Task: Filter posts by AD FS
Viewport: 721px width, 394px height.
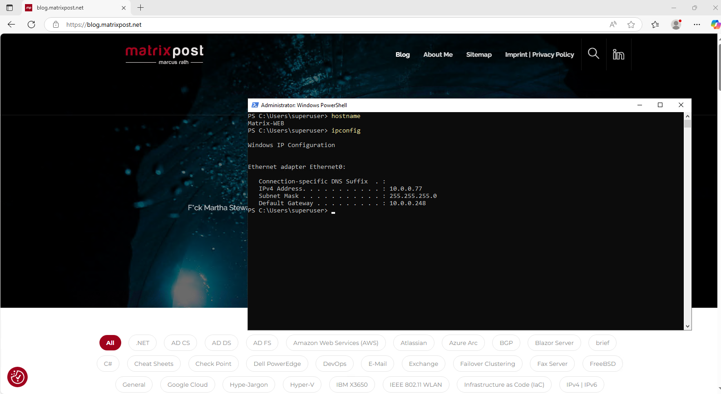Action: pyautogui.click(x=262, y=343)
